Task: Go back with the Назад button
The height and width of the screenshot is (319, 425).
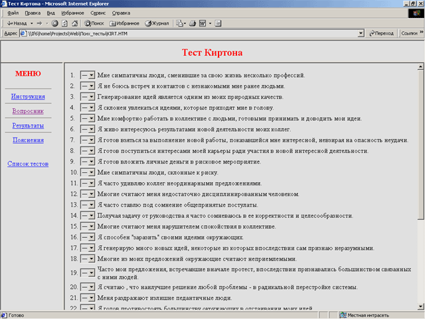Action: click(x=17, y=23)
